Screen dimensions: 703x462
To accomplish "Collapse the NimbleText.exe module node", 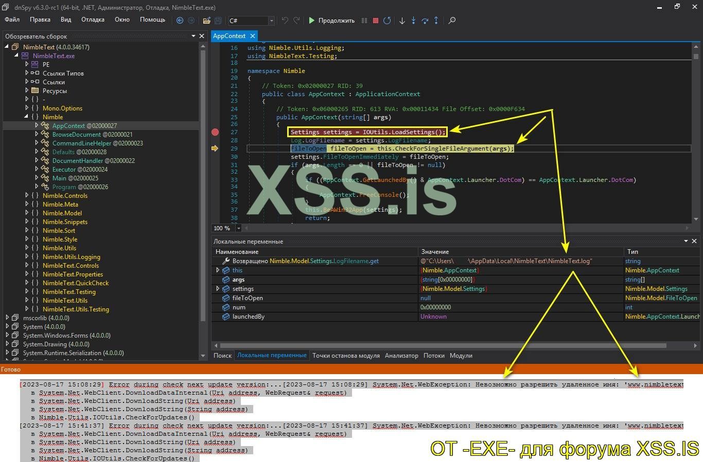I will click(x=16, y=56).
